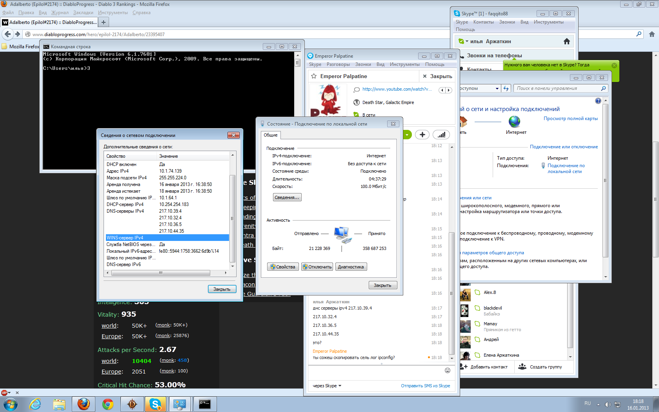The width and height of the screenshot is (659, 412).
Task: Open 'Контакты' menu in main Skype window
Action: 484,22
